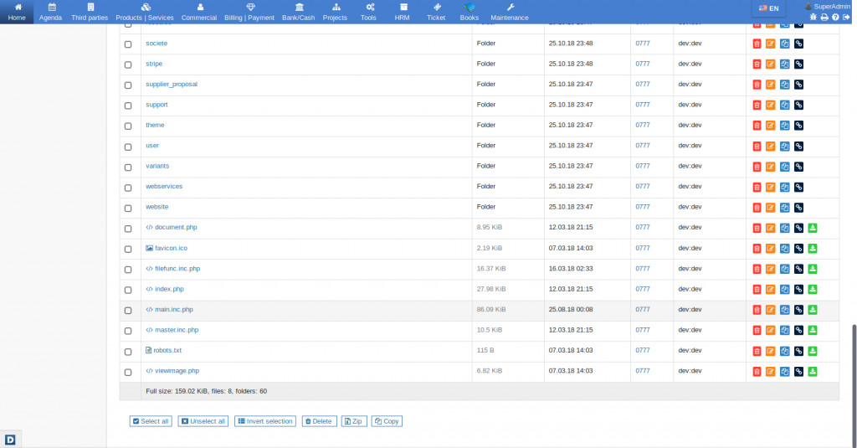
Task: Click the bug report icon in header
Action: coord(813,17)
